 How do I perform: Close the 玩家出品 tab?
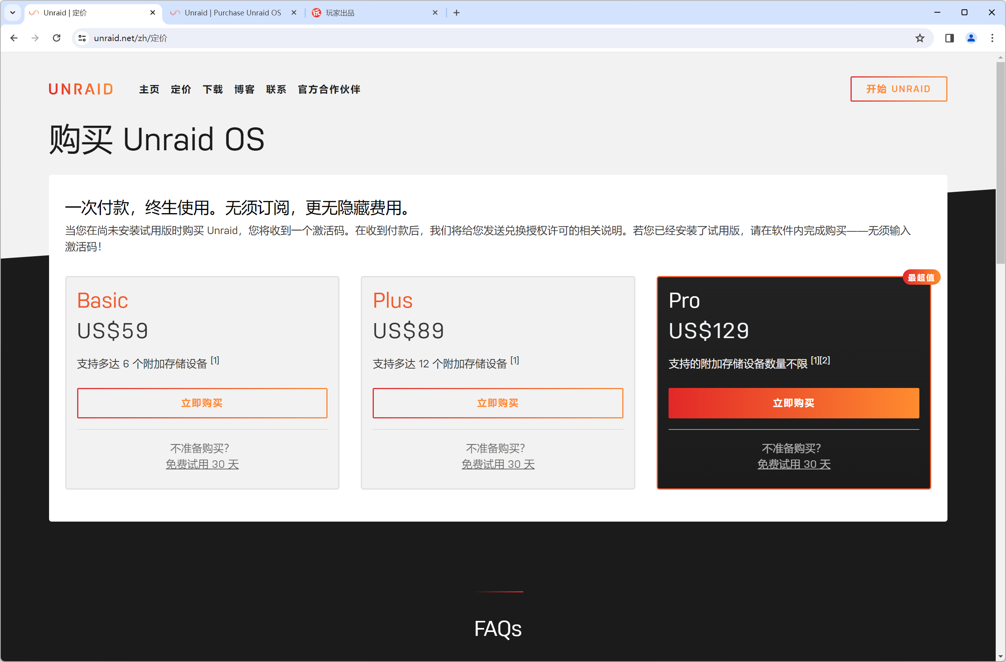tap(435, 13)
